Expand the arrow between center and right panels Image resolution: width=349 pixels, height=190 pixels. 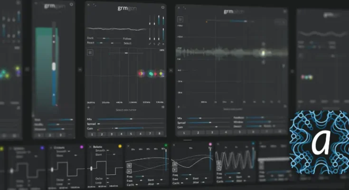[171, 70]
